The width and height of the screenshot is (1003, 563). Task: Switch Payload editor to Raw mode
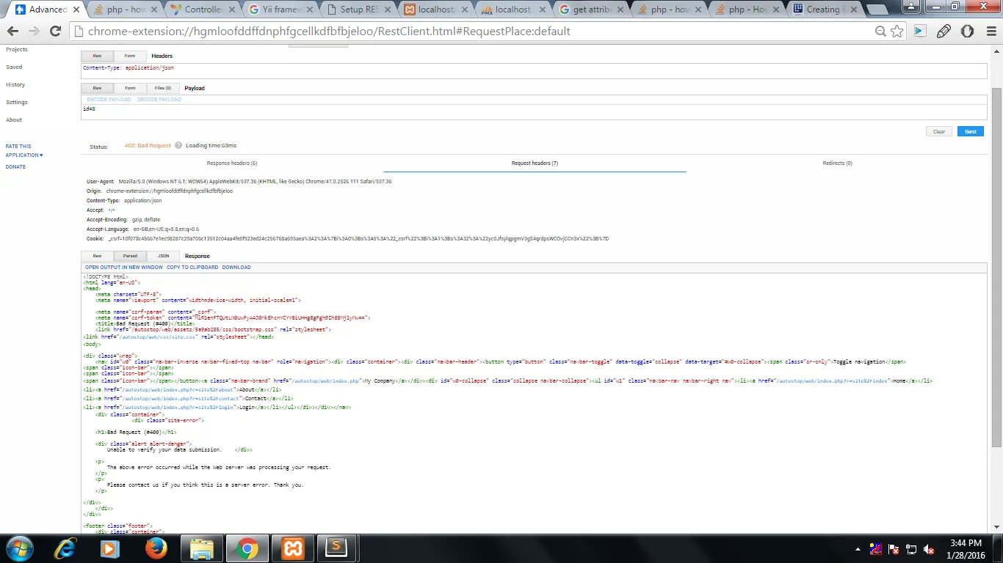pos(97,88)
